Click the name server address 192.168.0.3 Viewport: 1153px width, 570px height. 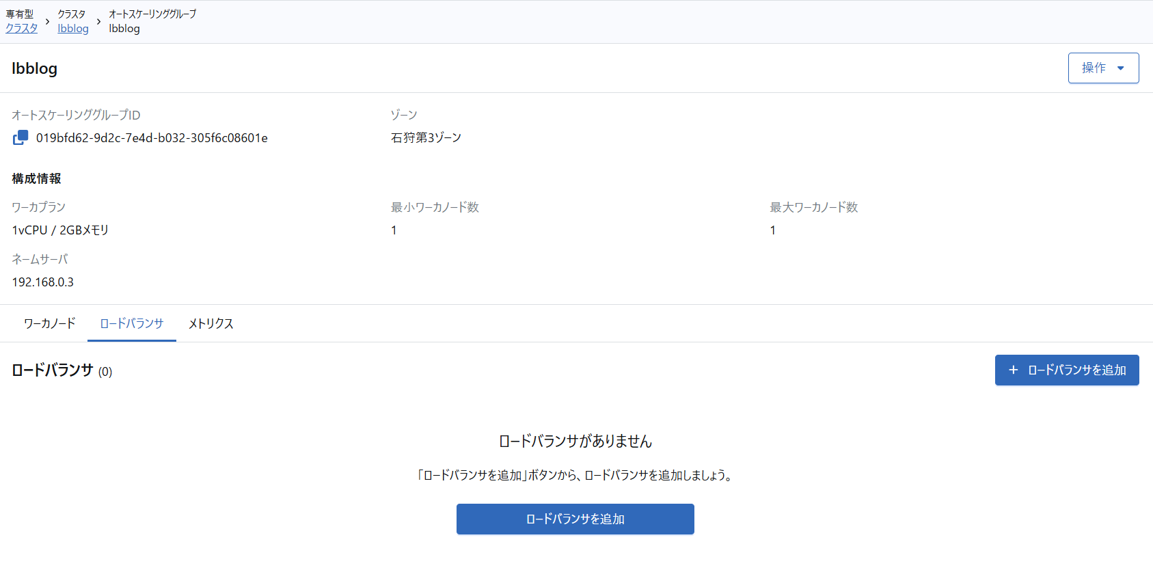[x=43, y=282]
